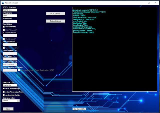
Task: Click Get Current Info button
Action: 79,109
